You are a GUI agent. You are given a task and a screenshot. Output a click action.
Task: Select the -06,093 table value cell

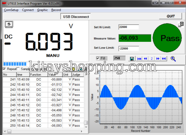[55, 125]
